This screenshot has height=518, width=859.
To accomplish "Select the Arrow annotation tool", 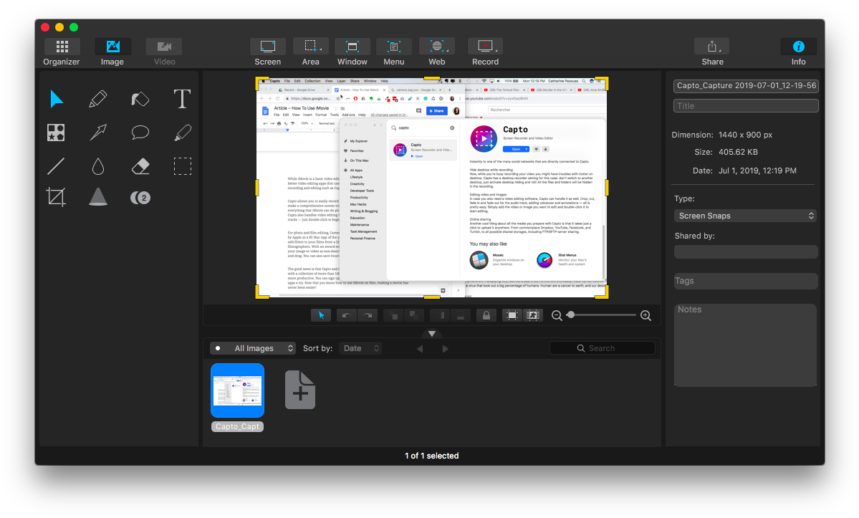I will pyautogui.click(x=98, y=133).
